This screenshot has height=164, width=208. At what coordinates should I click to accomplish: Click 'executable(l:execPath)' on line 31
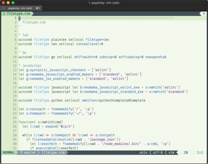57,148
